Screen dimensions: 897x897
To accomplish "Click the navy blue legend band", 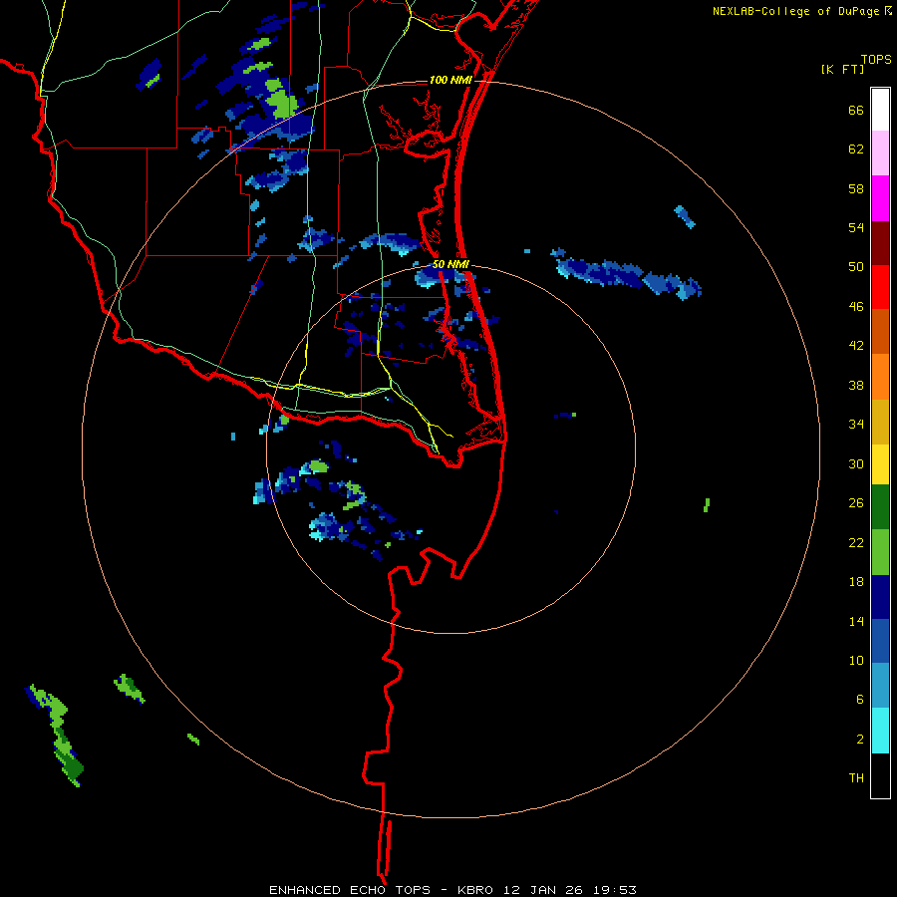I will pyautogui.click(x=880, y=597).
